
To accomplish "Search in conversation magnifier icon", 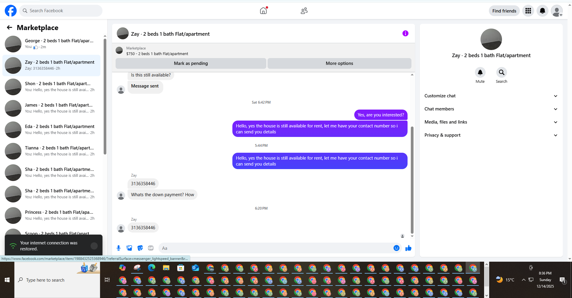I will [502, 72].
